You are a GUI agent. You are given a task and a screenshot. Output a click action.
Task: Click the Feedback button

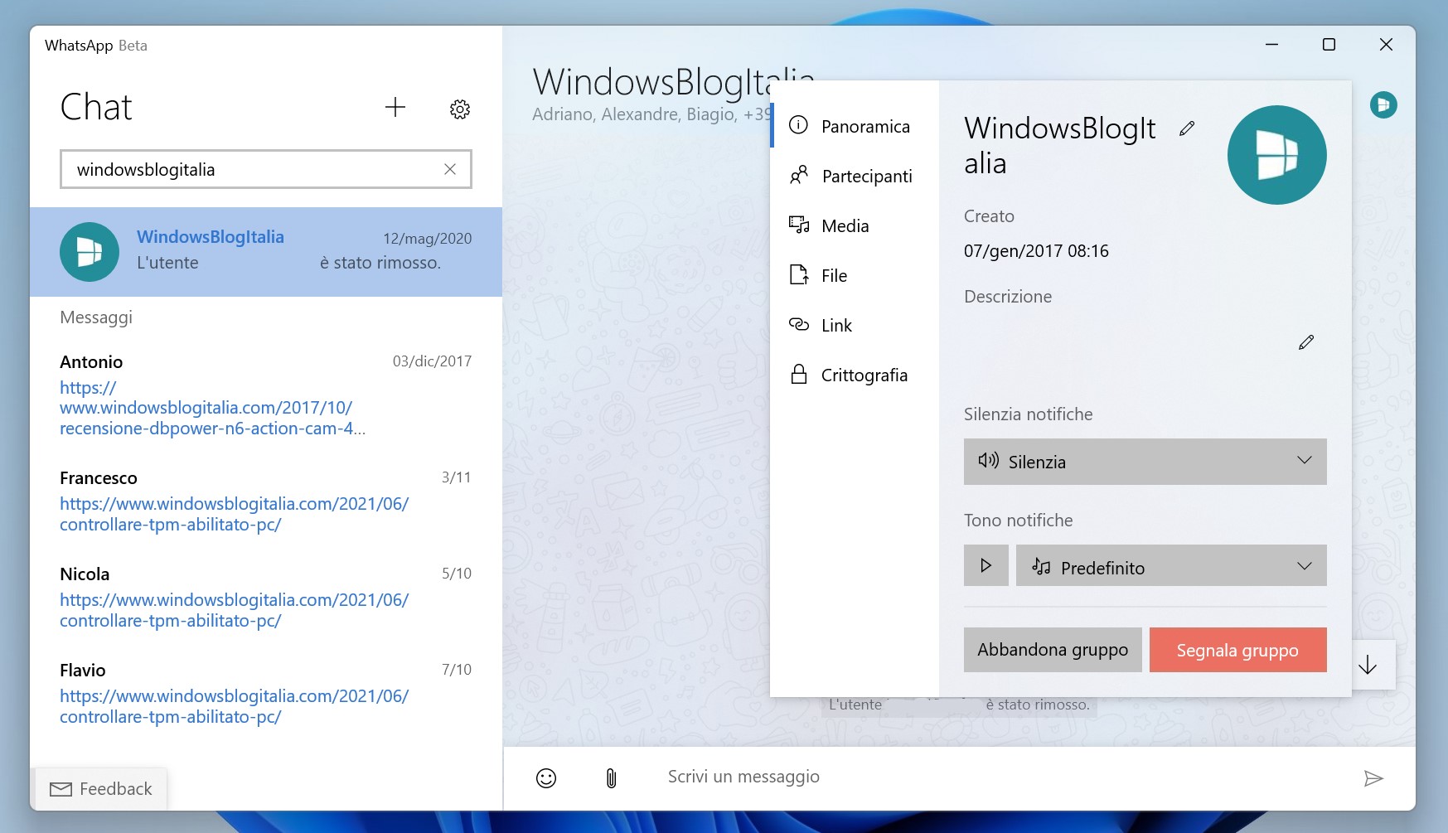tap(102, 789)
